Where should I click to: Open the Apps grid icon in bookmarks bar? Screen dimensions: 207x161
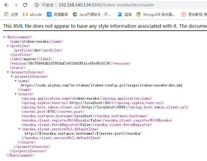pos(6,14)
